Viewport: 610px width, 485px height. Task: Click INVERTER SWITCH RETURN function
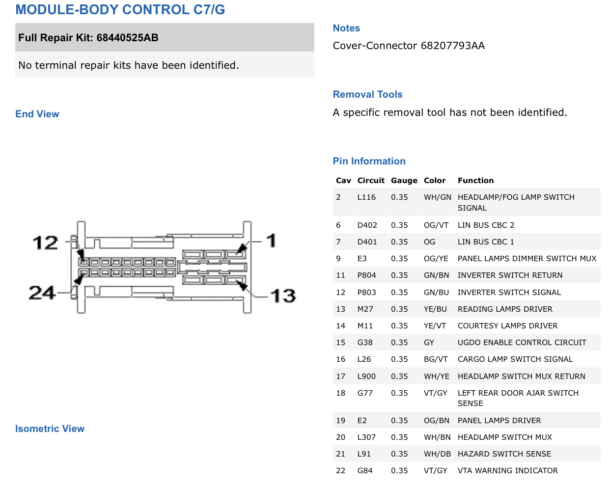point(510,275)
